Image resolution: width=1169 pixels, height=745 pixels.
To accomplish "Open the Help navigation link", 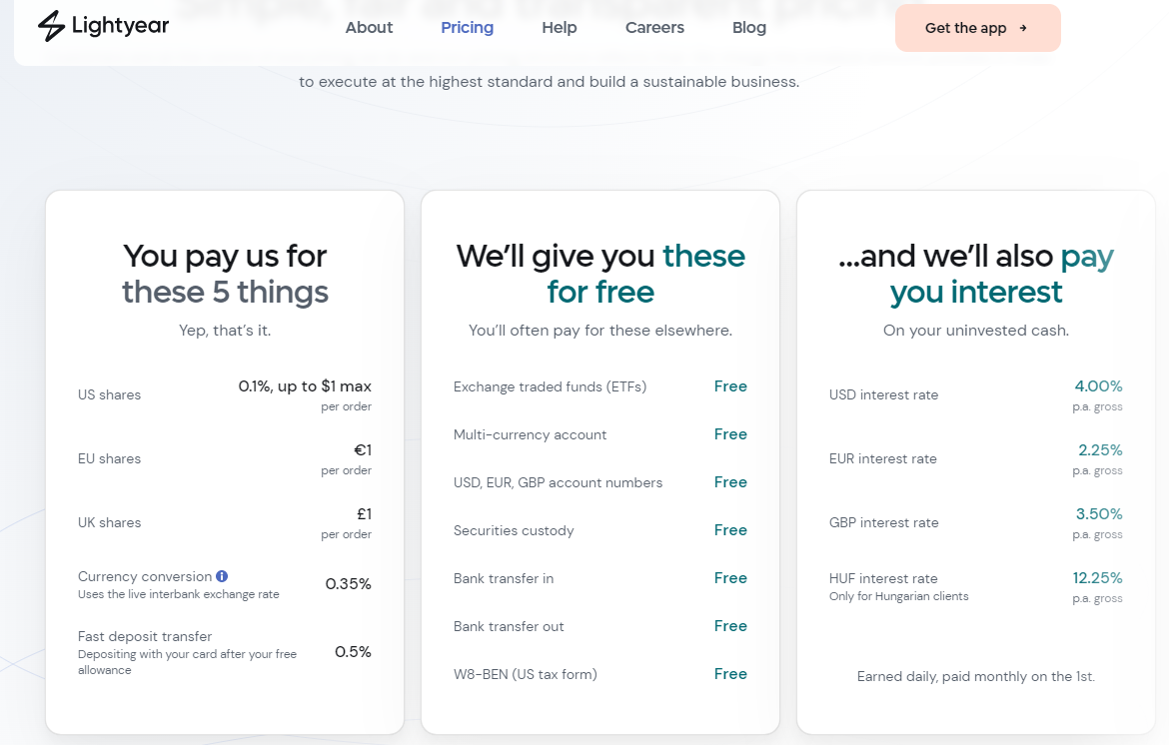I will click(560, 28).
